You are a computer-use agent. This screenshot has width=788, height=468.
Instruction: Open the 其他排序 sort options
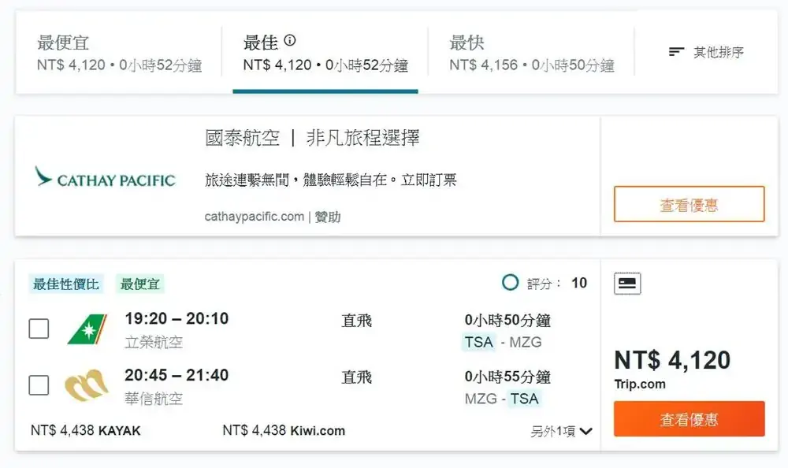click(706, 52)
